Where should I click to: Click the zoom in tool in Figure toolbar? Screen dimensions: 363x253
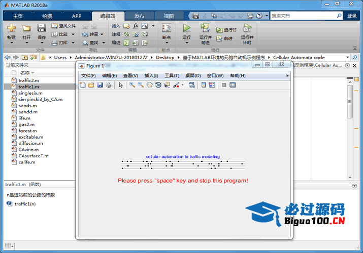pos(132,85)
